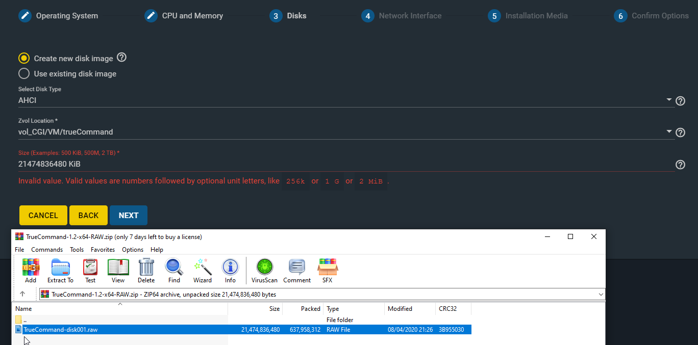Image resolution: width=698 pixels, height=345 pixels.
Task: Click the CANCEL button
Action: [43, 215]
